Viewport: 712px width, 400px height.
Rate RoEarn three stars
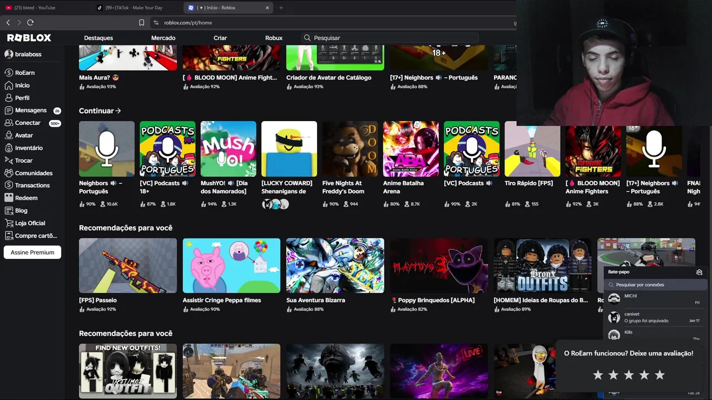[629, 375]
